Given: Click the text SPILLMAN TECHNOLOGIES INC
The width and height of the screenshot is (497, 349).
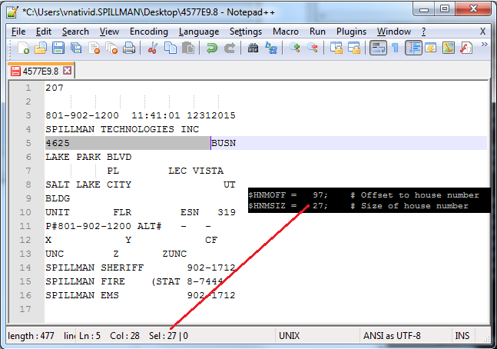Looking at the screenshot, I should (x=122, y=129).
